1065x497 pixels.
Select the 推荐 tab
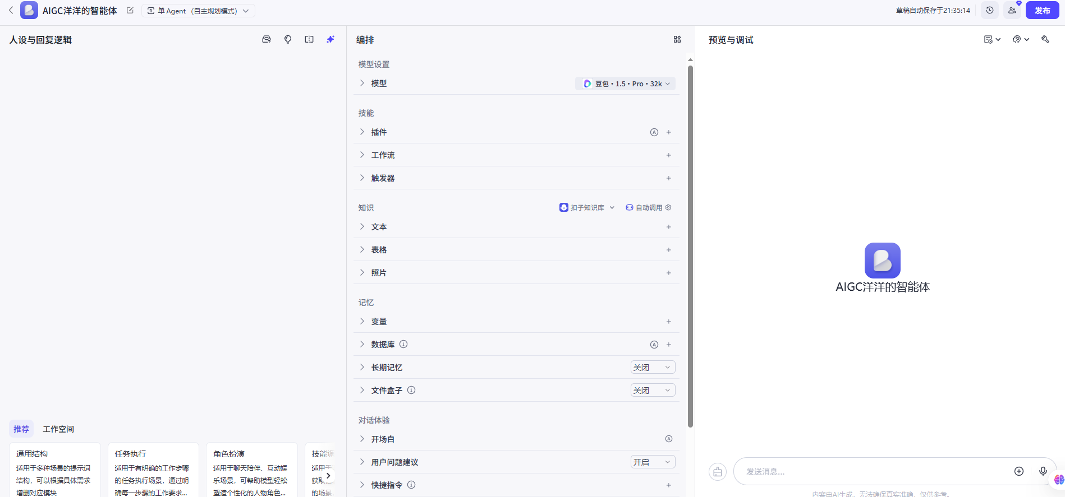tap(21, 429)
